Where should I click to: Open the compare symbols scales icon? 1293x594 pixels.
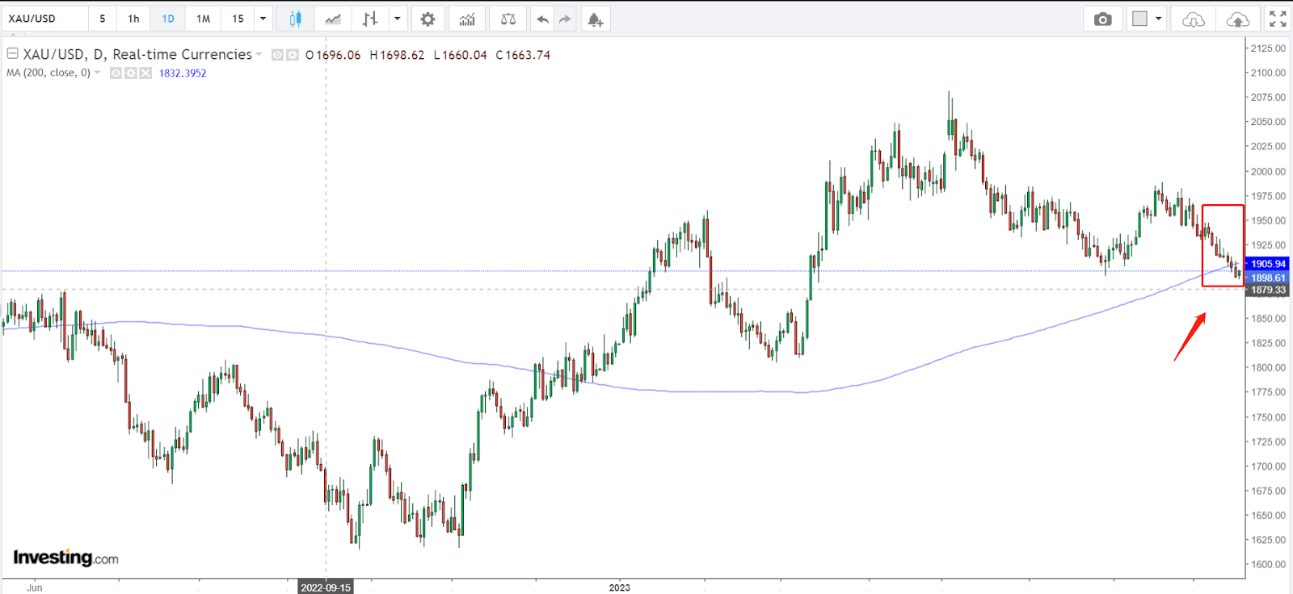click(x=508, y=19)
